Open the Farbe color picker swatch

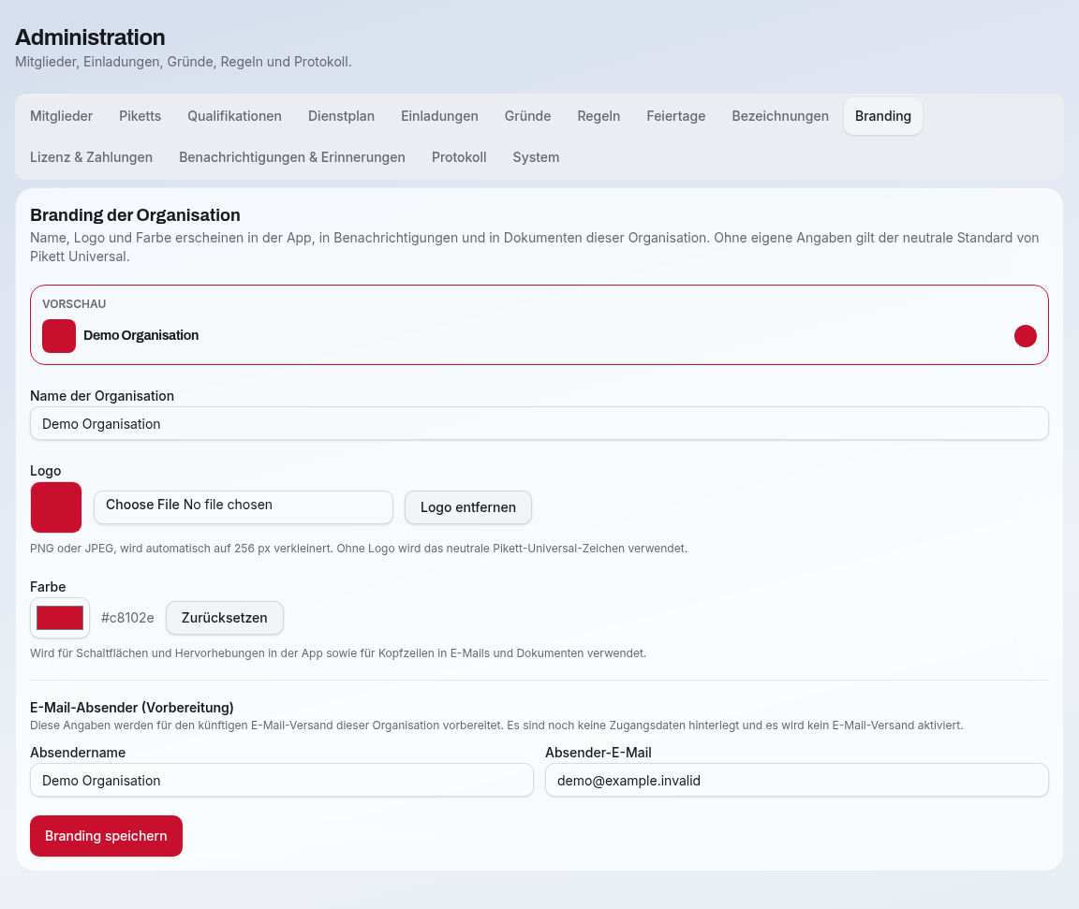pos(60,618)
